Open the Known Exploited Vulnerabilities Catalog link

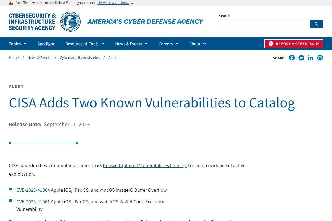coord(144,165)
